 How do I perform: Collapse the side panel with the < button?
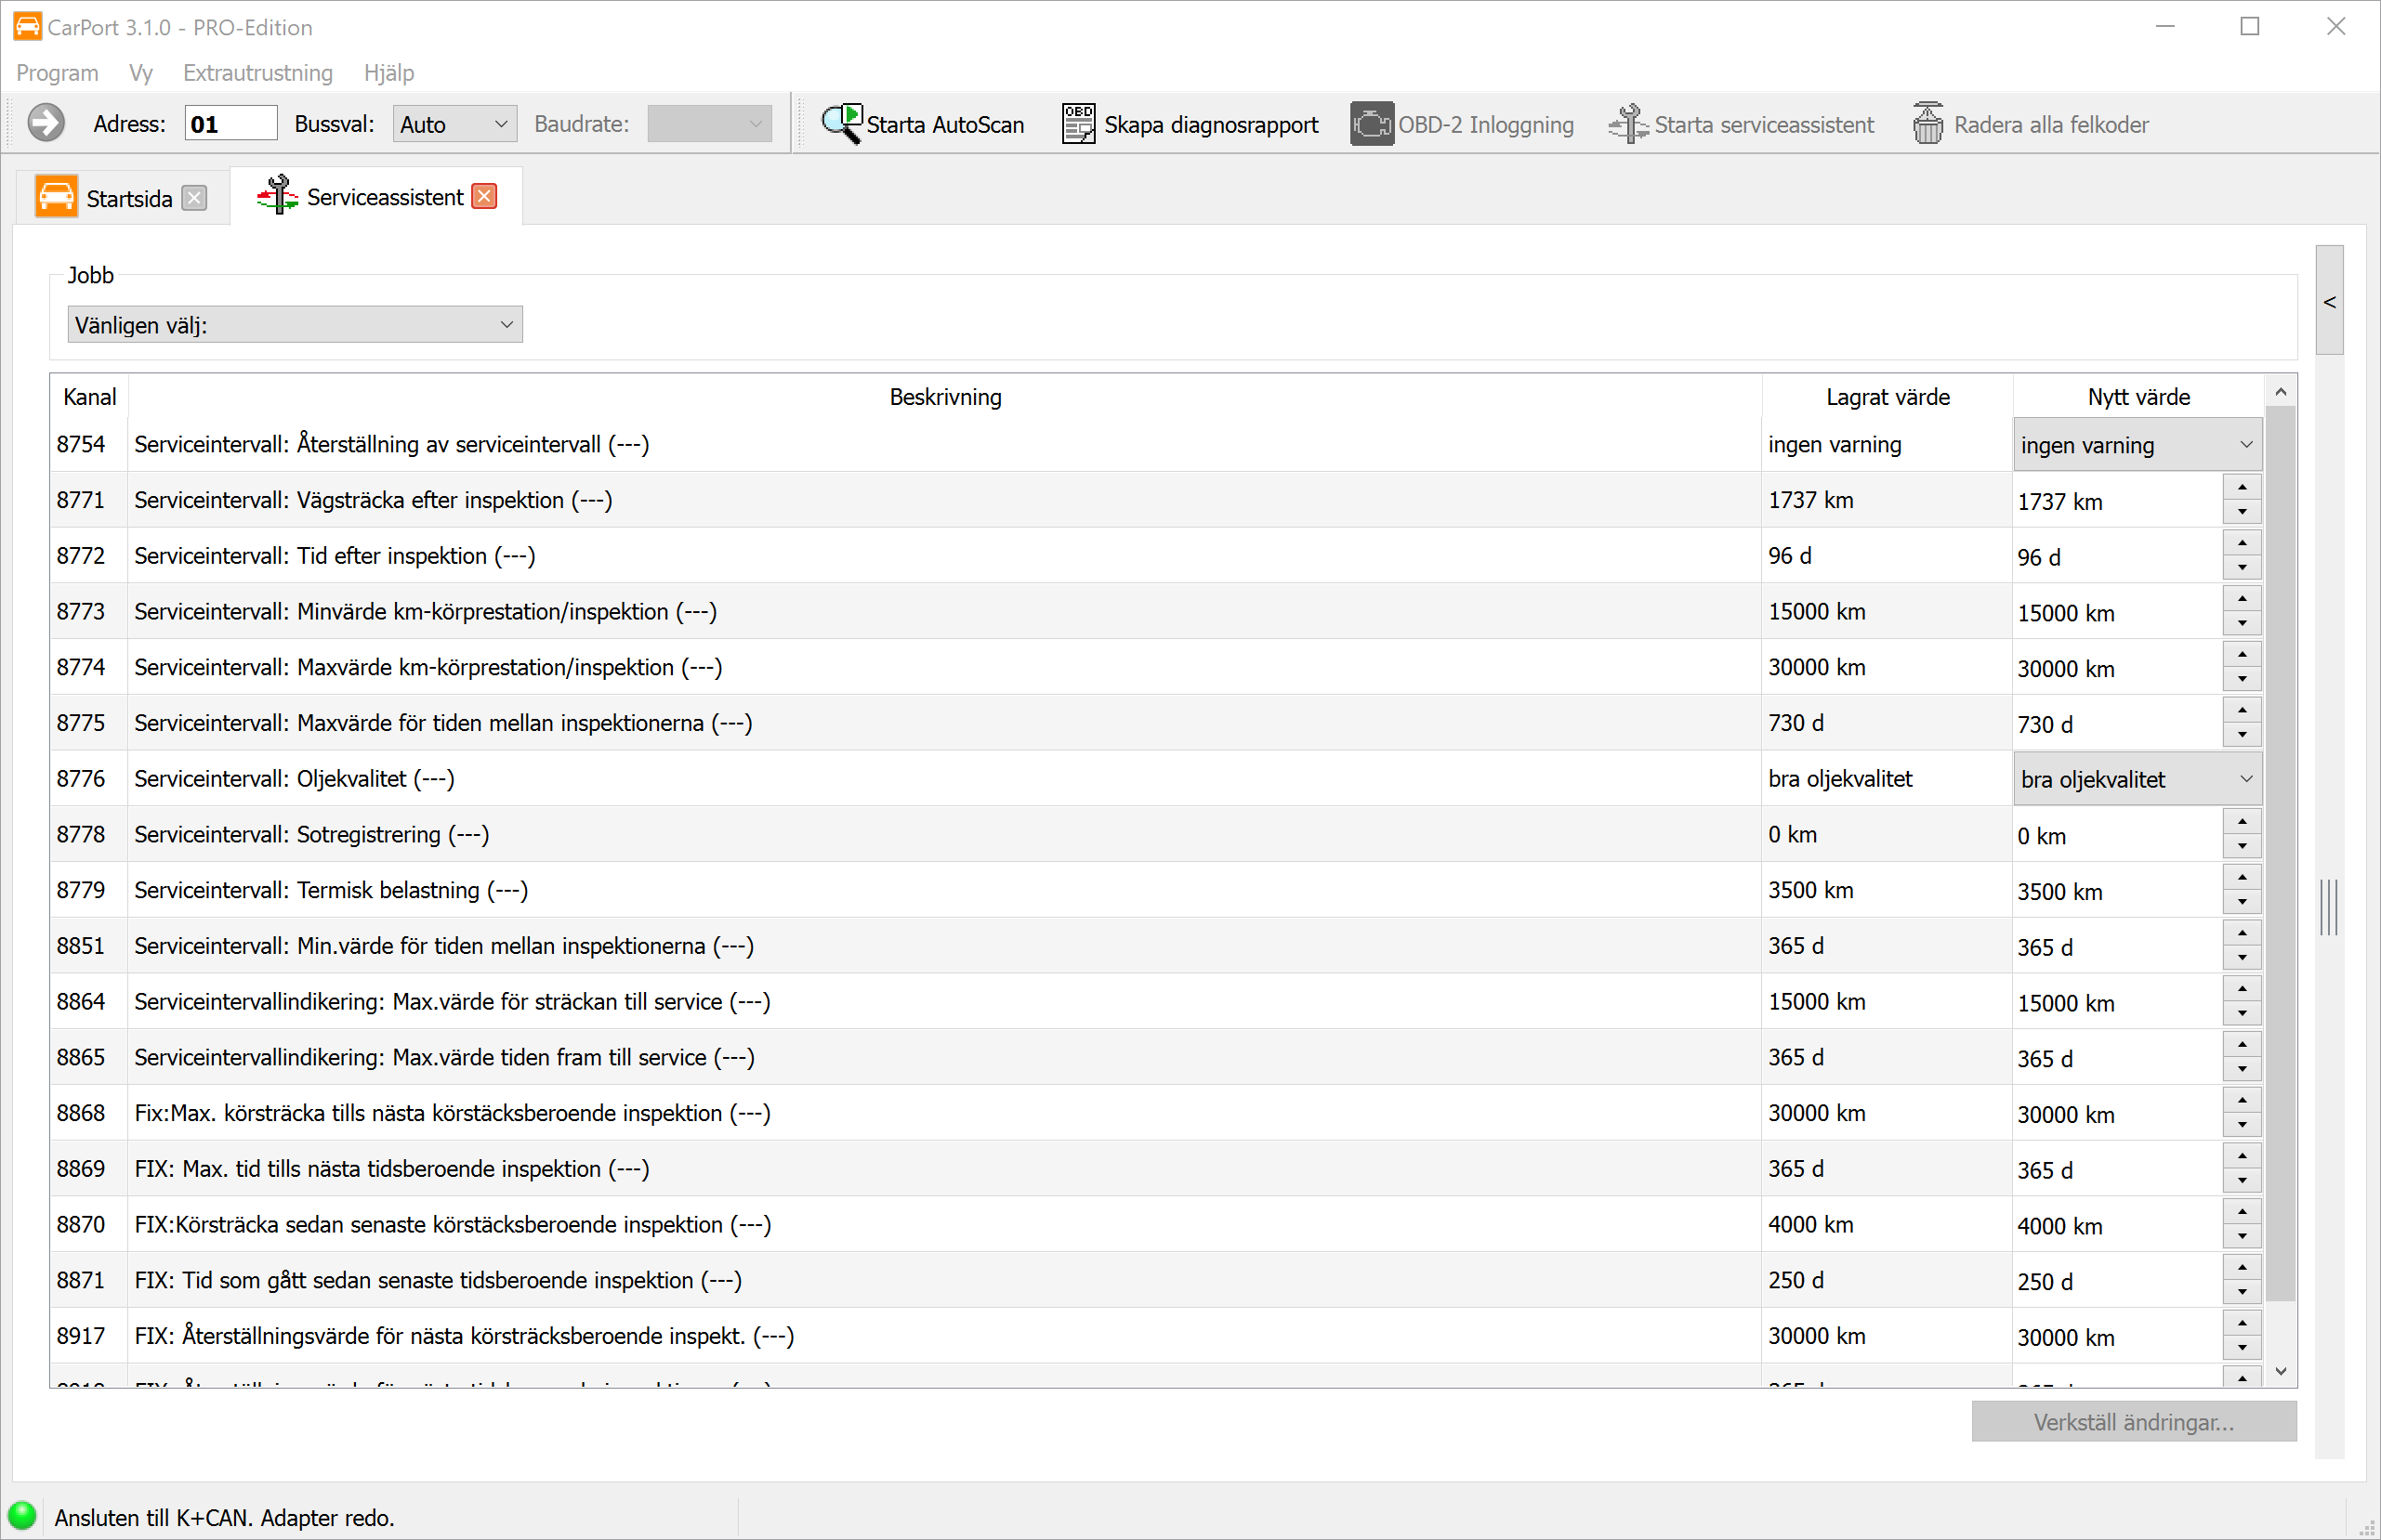pos(2329,301)
